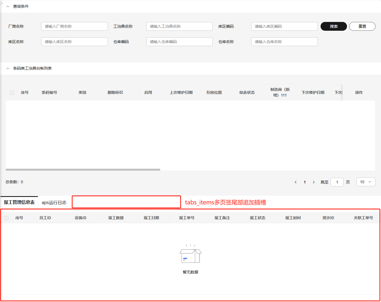The width and height of the screenshot is (381, 302).
Task: Toggle select-all checkbox in lower report table
Action: [6, 218]
